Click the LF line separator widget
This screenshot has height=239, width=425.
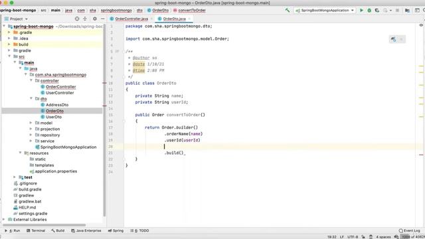342,237
